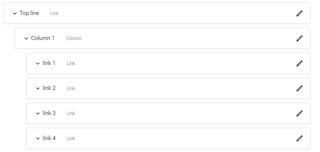Toggle the chevron next to link 3
Viewport: 320px width, 152px height.
point(38,114)
